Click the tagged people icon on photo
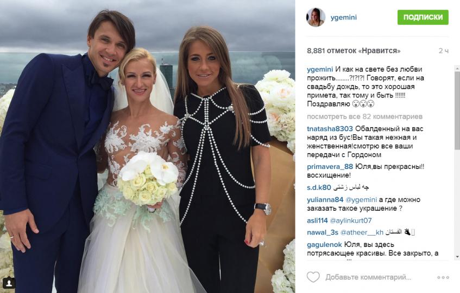The width and height of the screenshot is (460, 293). pos(9,283)
